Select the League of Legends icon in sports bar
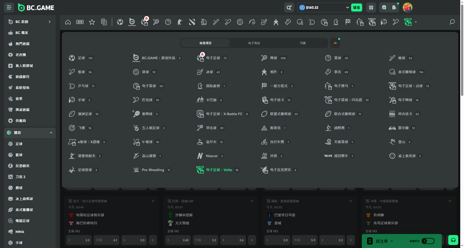This screenshot has height=248, width=464. 204,22
